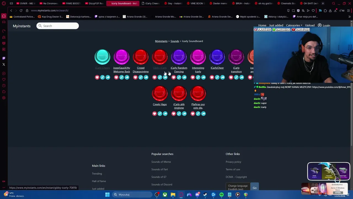Open the Contraband Police bookmark
353x199 pixels.
coord(22,17)
